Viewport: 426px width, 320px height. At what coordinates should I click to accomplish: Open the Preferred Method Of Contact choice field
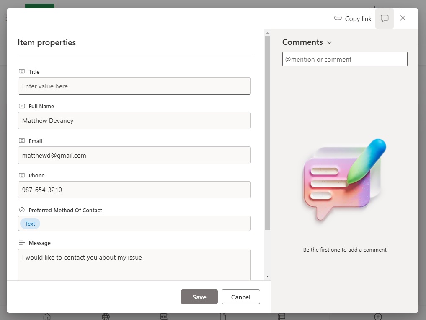click(x=134, y=224)
